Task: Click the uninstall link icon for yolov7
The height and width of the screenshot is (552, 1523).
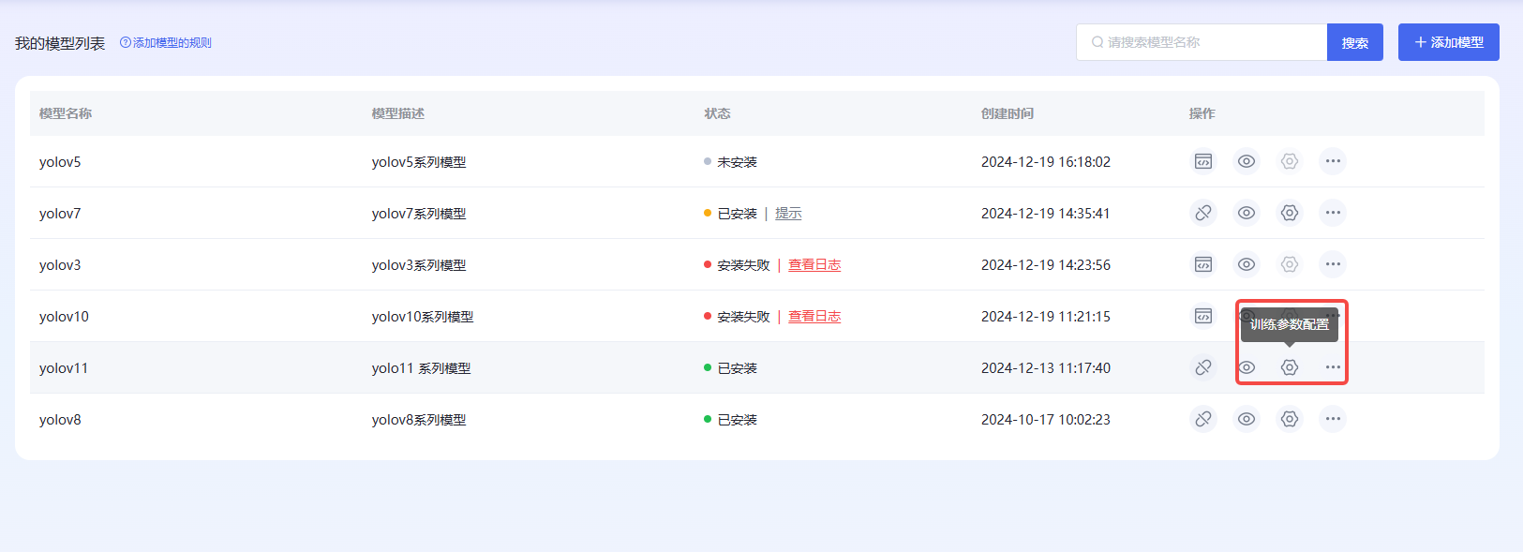Action: click(1203, 213)
